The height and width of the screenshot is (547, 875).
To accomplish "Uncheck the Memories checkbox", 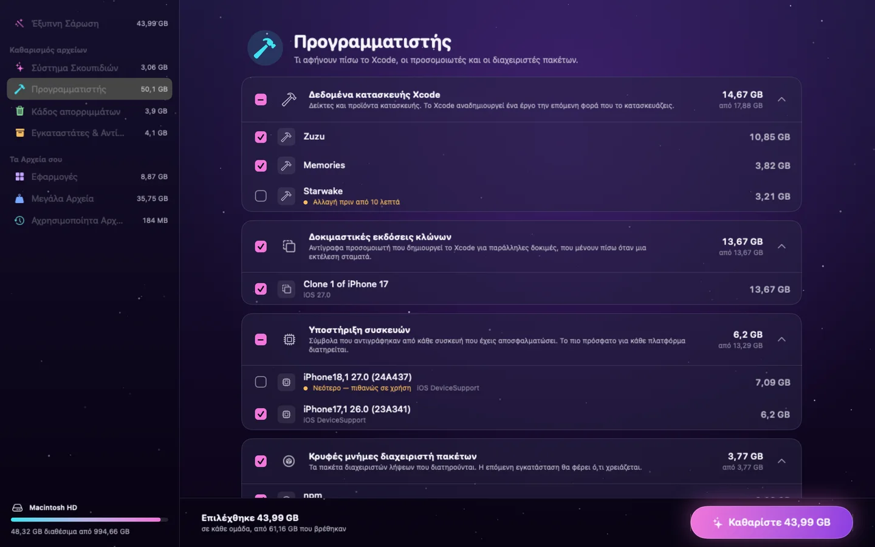I will coord(261,166).
